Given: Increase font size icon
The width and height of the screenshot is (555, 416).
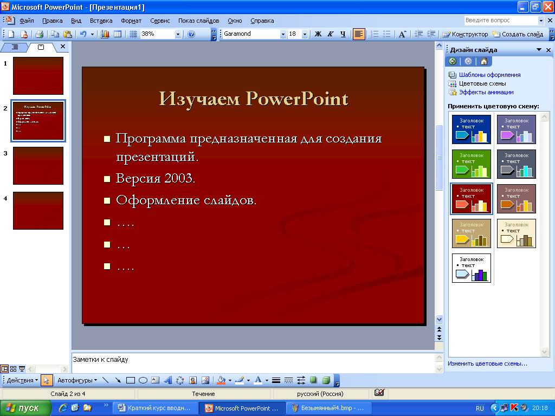Looking at the screenshot, I should 403,34.
